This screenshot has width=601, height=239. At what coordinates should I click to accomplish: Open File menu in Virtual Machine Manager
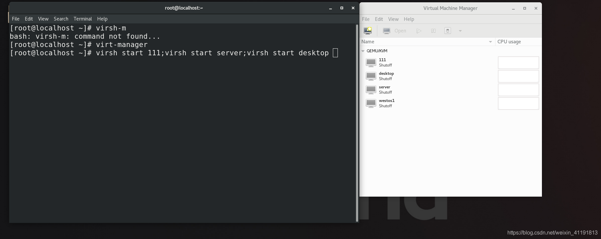(366, 19)
